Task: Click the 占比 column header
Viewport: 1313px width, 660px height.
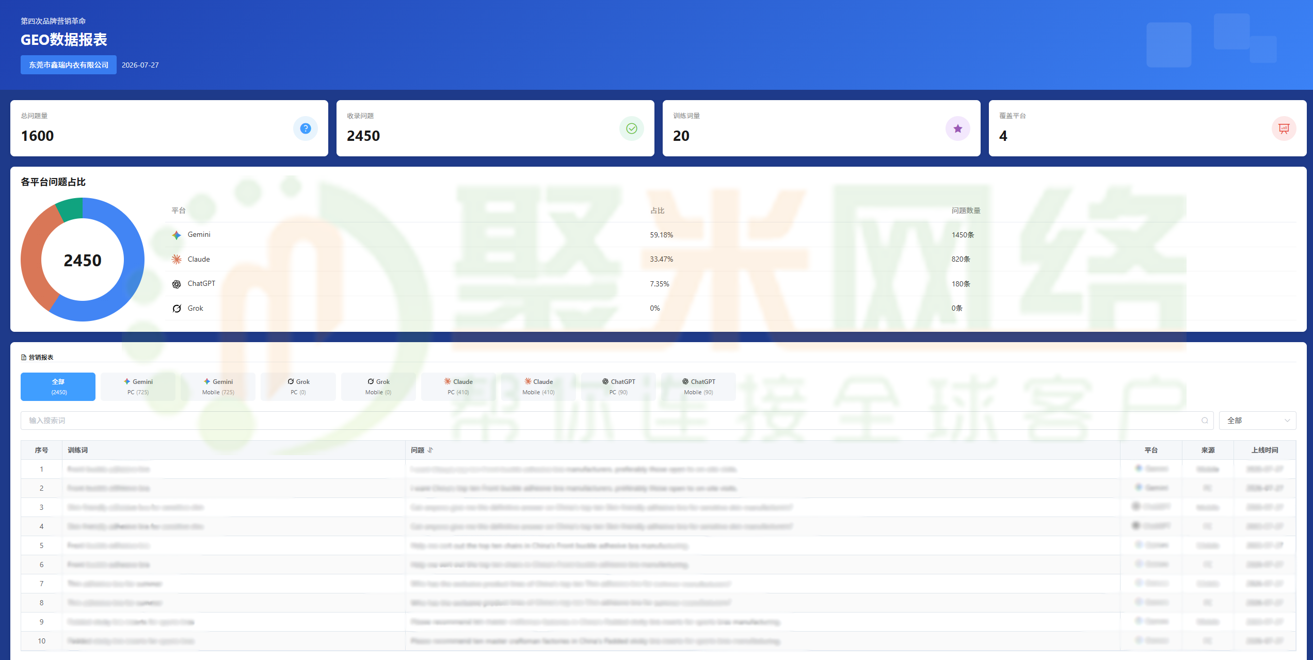Action: 657,211
